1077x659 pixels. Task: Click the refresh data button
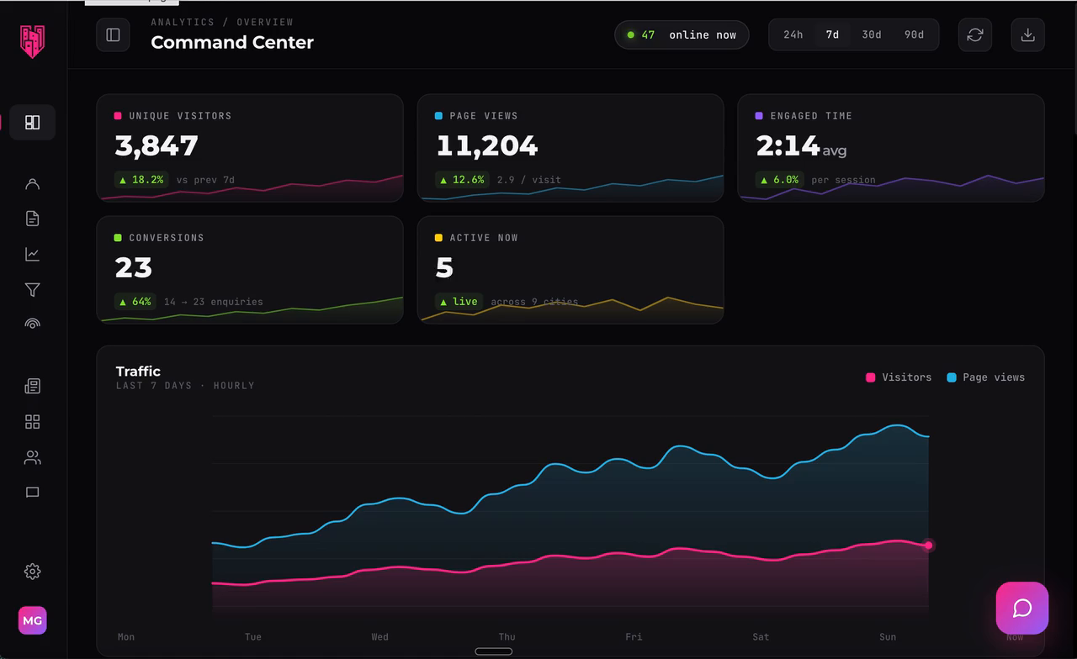(x=974, y=34)
